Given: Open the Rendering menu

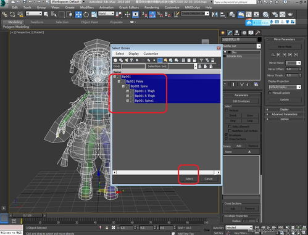Looking at the screenshot, I should (152, 7).
